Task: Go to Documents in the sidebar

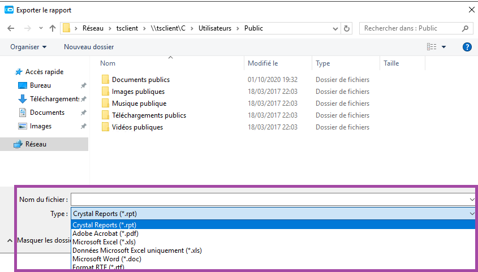Action: pyautogui.click(x=47, y=113)
